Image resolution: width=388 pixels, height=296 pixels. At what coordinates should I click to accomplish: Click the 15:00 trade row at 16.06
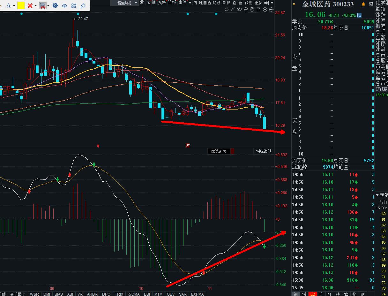tap(333, 280)
